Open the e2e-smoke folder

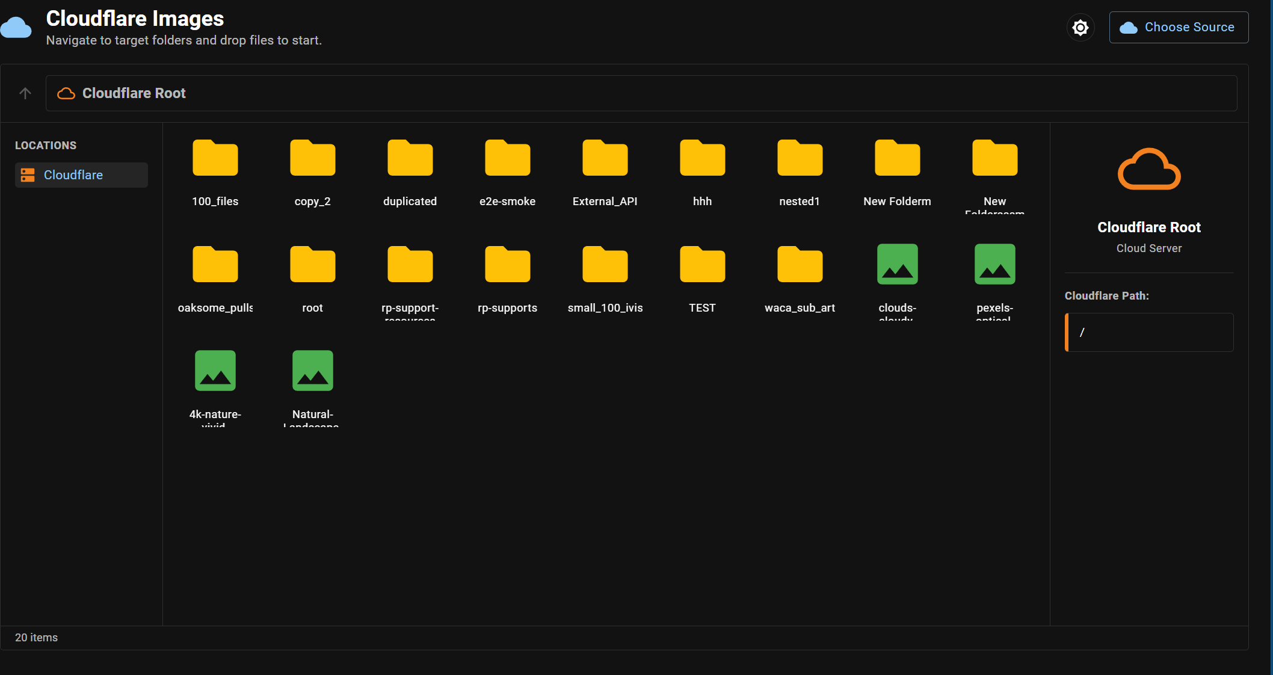click(x=507, y=172)
